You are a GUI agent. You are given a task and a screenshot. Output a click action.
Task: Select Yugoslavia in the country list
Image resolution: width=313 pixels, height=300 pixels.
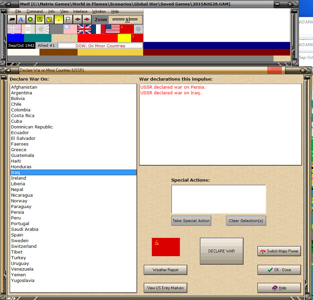73,281
